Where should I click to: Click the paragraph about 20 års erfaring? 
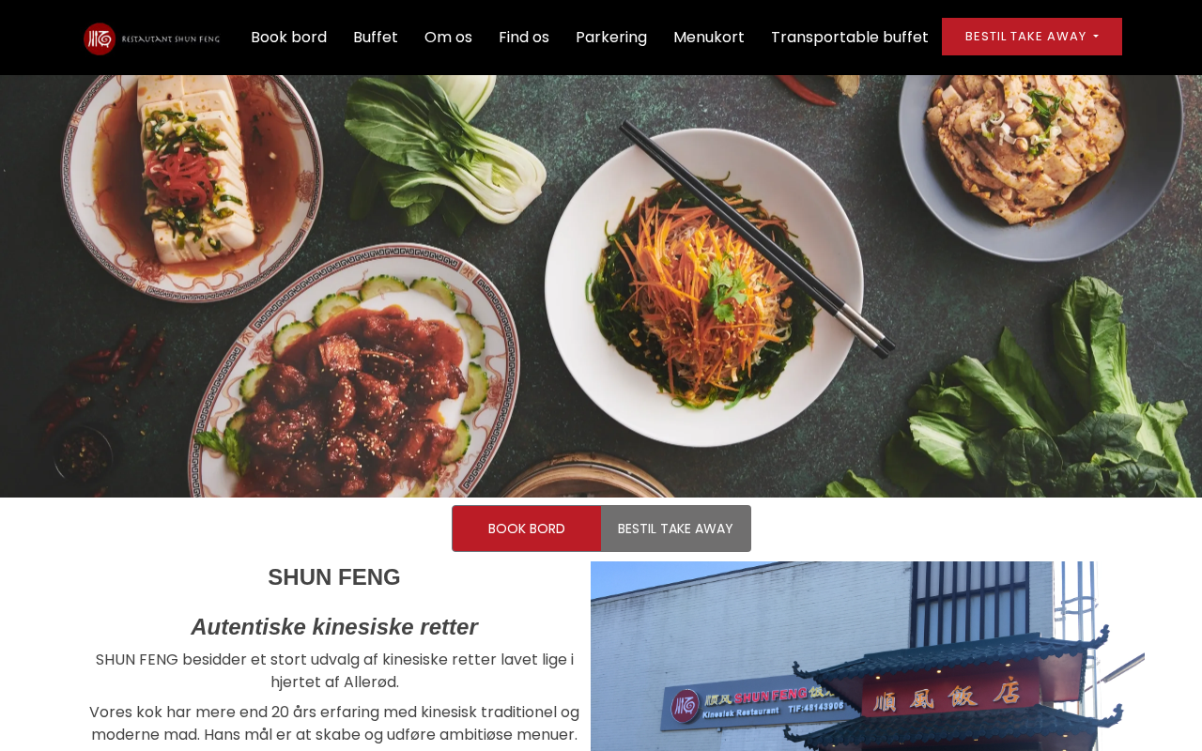click(x=334, y=724)
